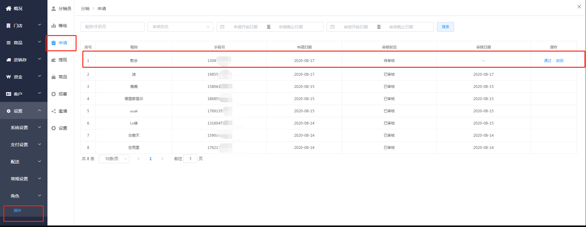586x227 pixels.
Task: Go to next page arrow
Action: 162,159
